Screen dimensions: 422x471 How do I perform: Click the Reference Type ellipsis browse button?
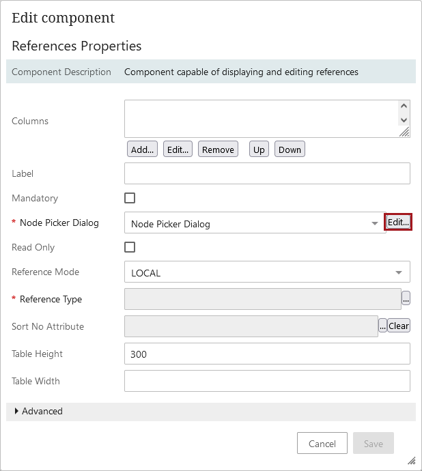point(406,298)
